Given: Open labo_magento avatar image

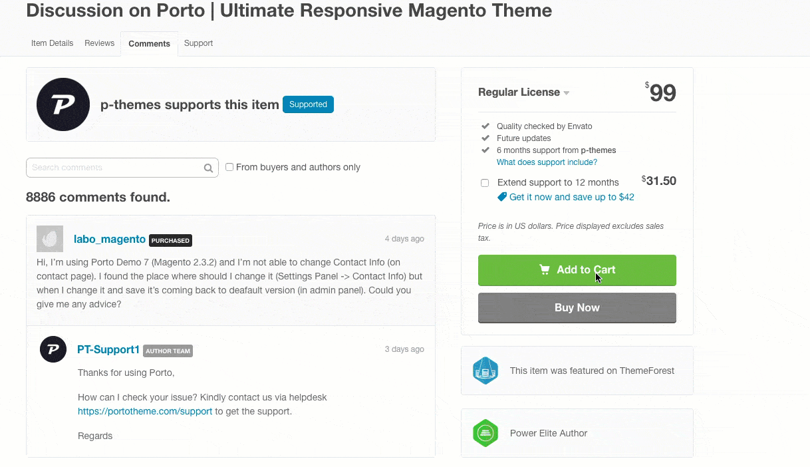Looking at the screenshot, I should 50,239.
